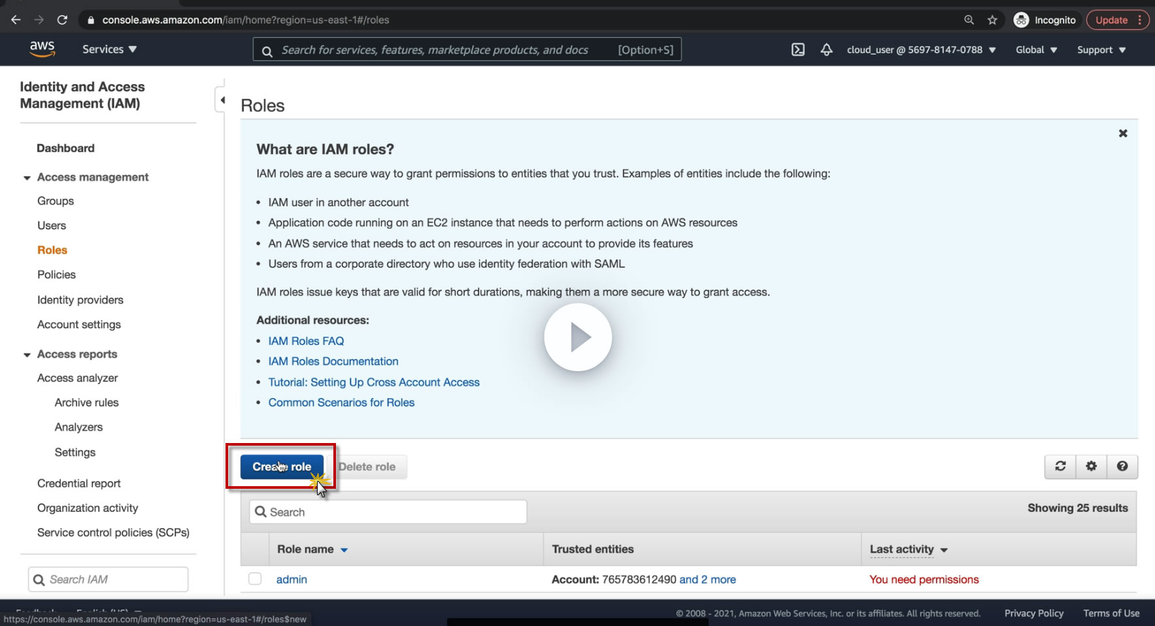Viewport: 1155px width, 626px height.
Task: Click the browser back arrow
Action: (16, 20)
